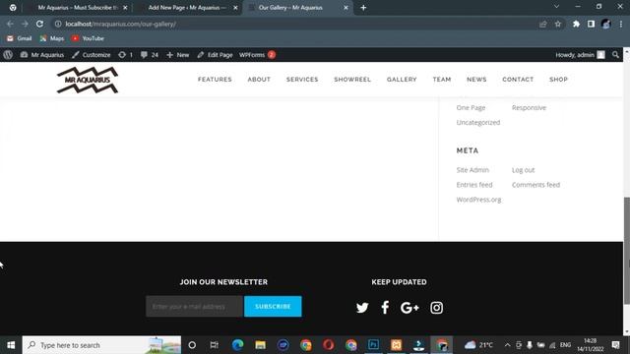Viewport: 630px width, 354px height.
Task: Open the Site Admin meta link
Action: point(472,170)
